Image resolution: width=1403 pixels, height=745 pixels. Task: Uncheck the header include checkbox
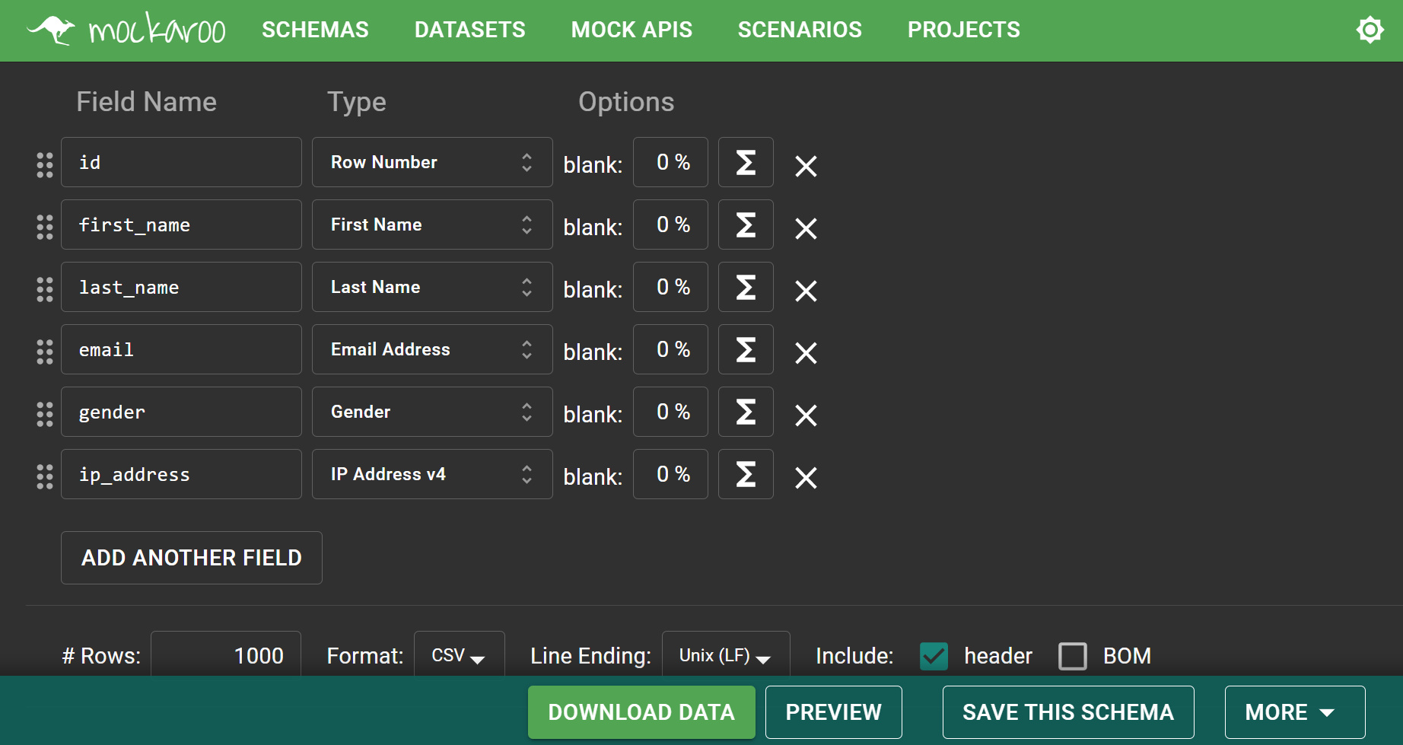[x=934, y=656]
